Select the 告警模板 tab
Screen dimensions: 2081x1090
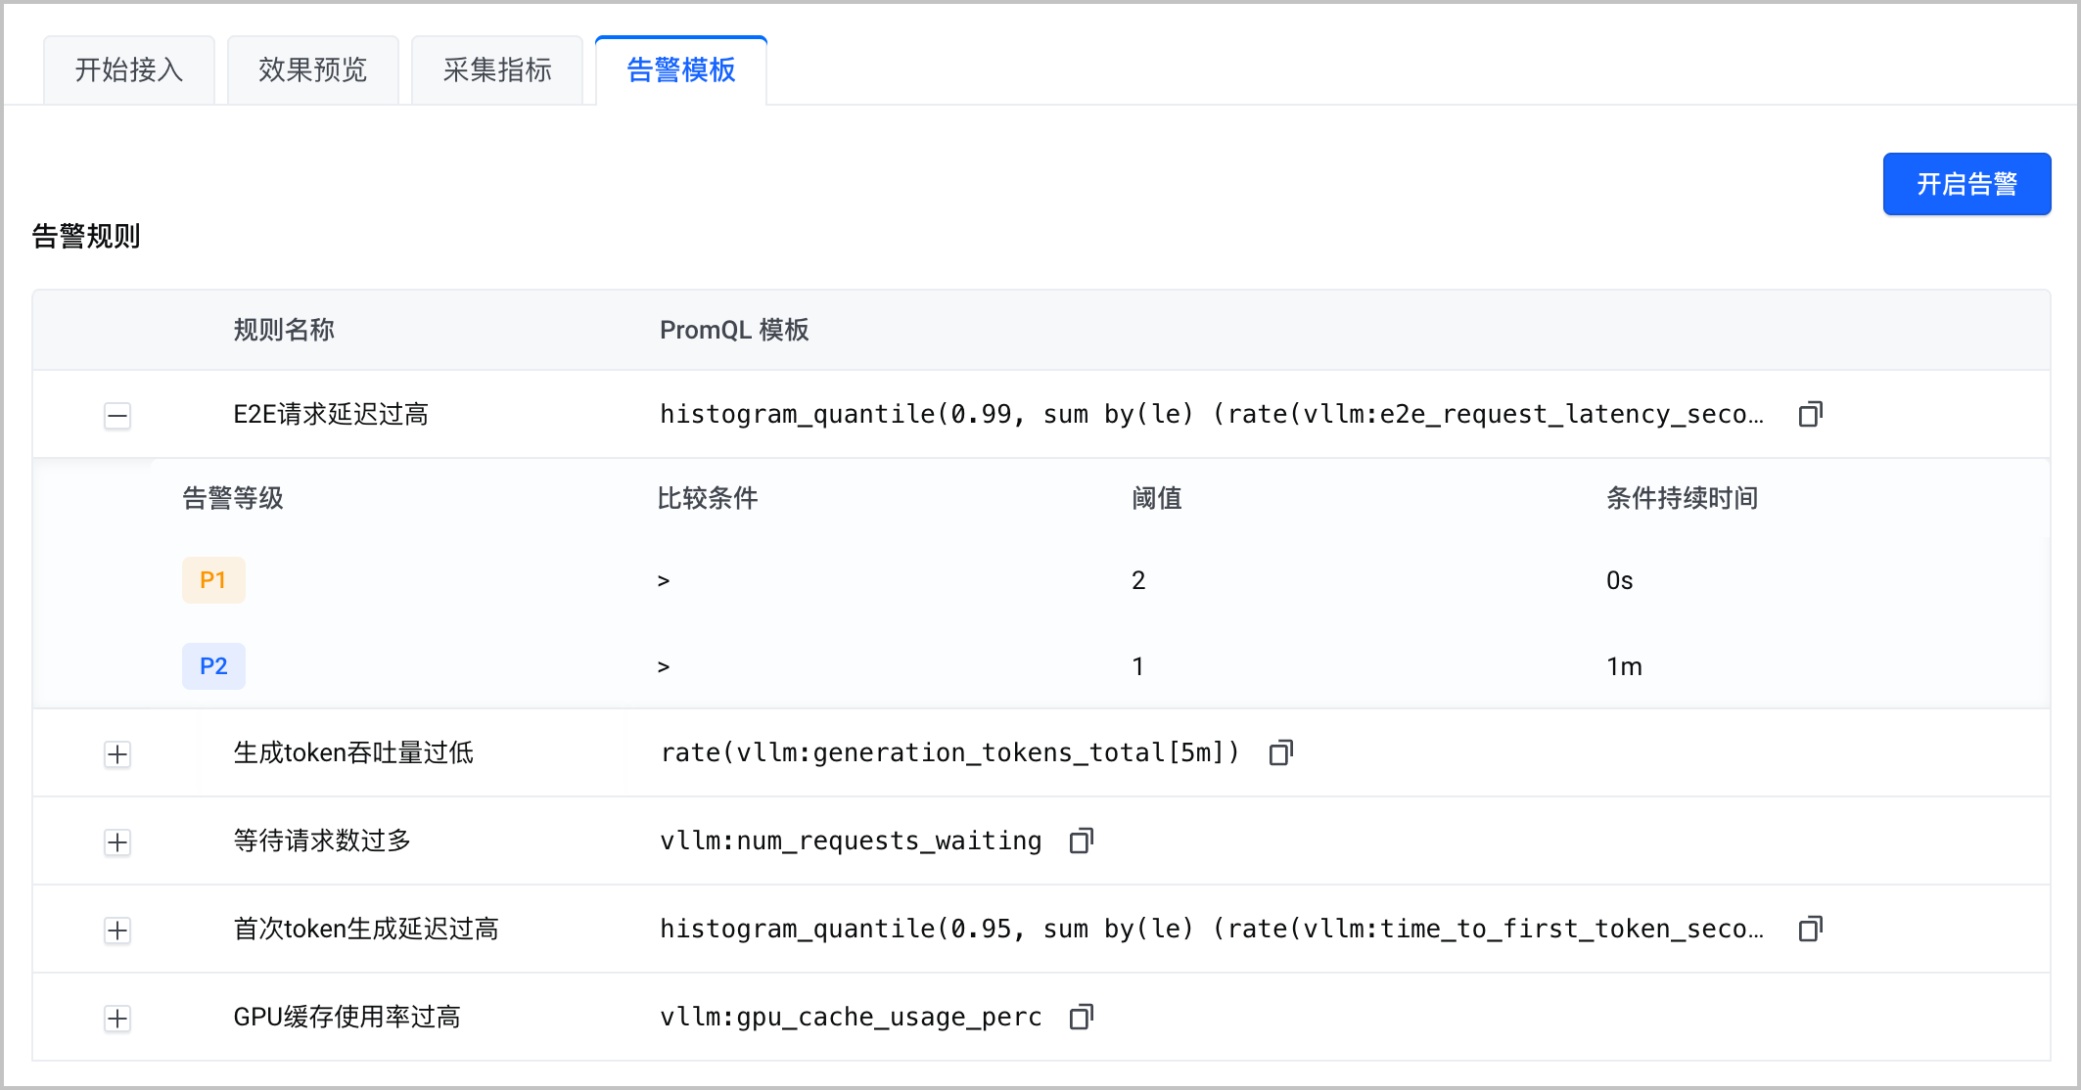click(681, 70)
